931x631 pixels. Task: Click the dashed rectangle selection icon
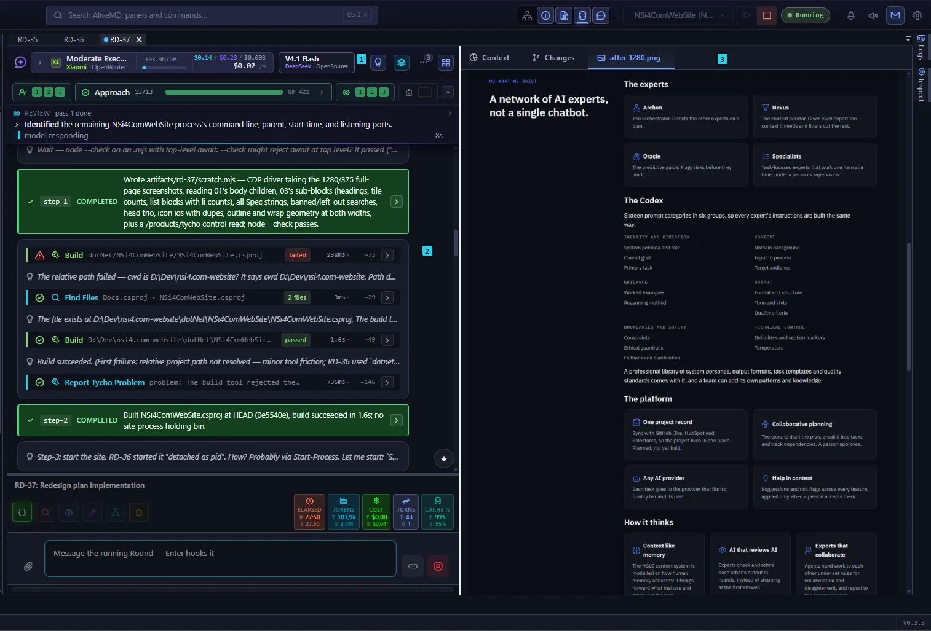(x=425, y=92)
